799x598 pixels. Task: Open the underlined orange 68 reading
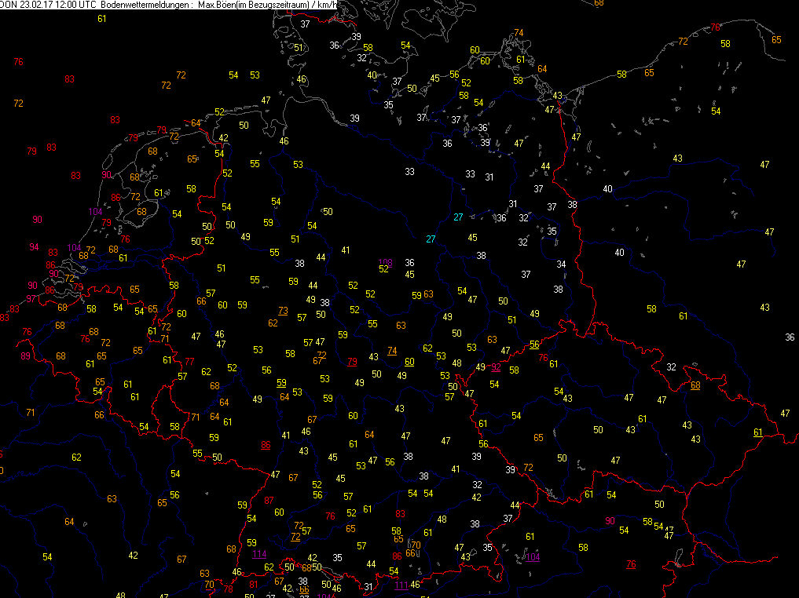tap(695, 385)
